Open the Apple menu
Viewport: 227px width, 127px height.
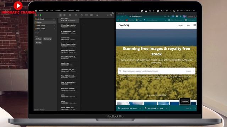36,11
